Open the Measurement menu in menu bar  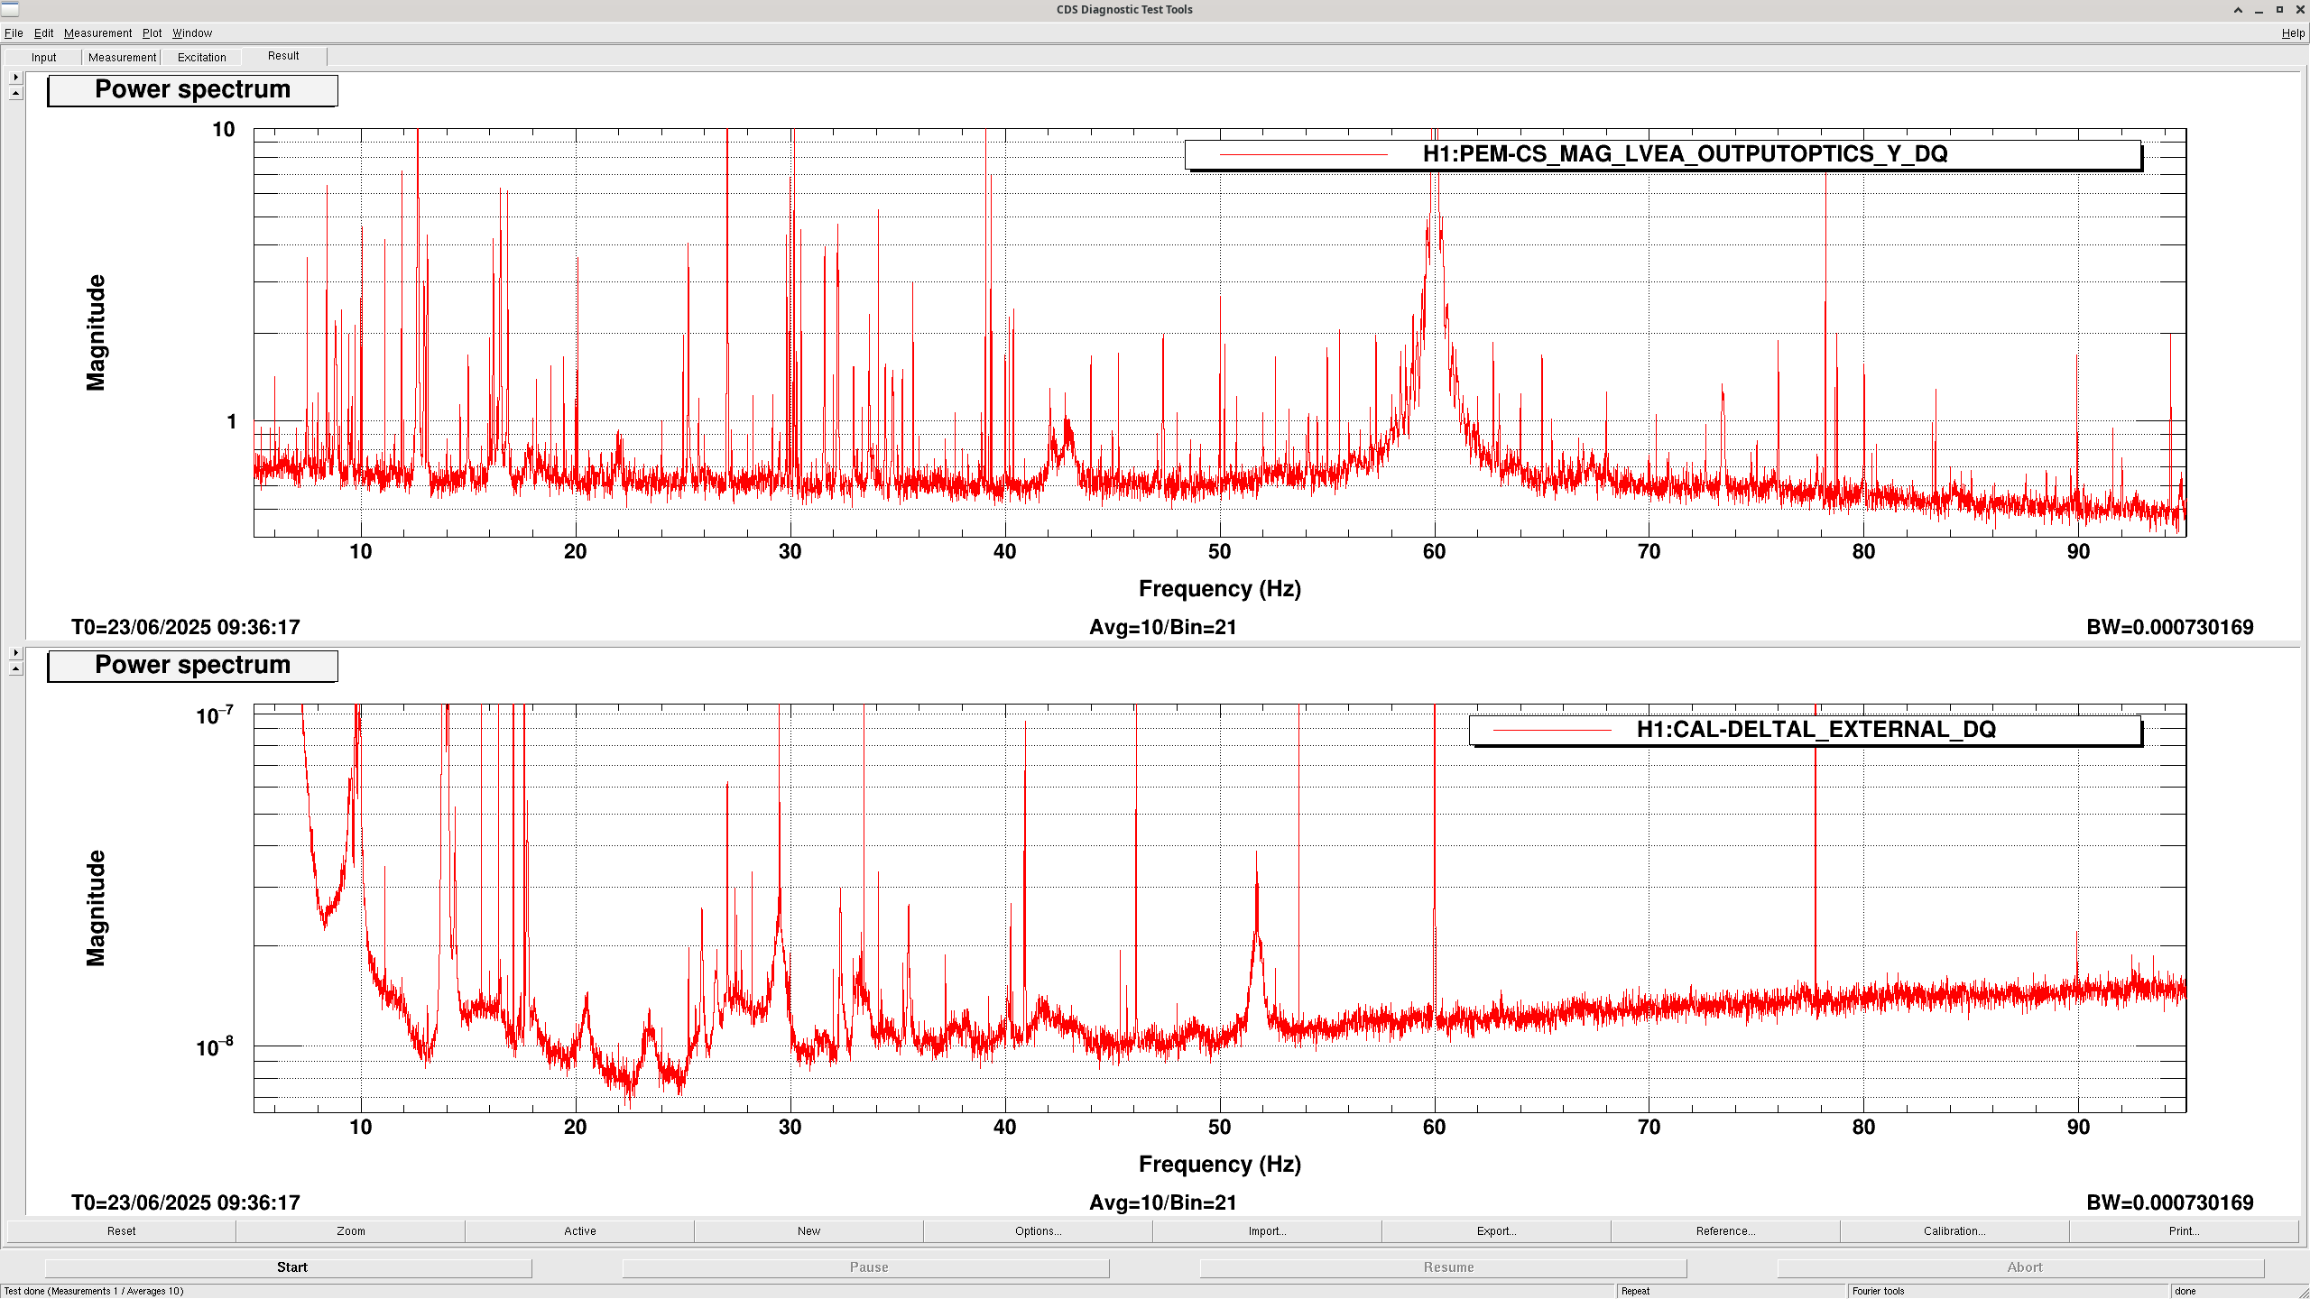(97, 33)
